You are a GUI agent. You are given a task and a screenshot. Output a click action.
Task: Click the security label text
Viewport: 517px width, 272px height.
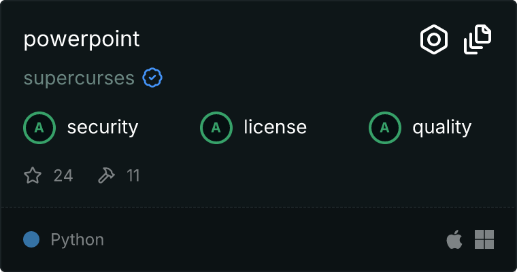pyautogui.click(x=103, y=128)
